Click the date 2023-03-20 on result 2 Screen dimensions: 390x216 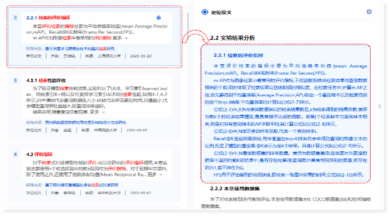[141, 56]
